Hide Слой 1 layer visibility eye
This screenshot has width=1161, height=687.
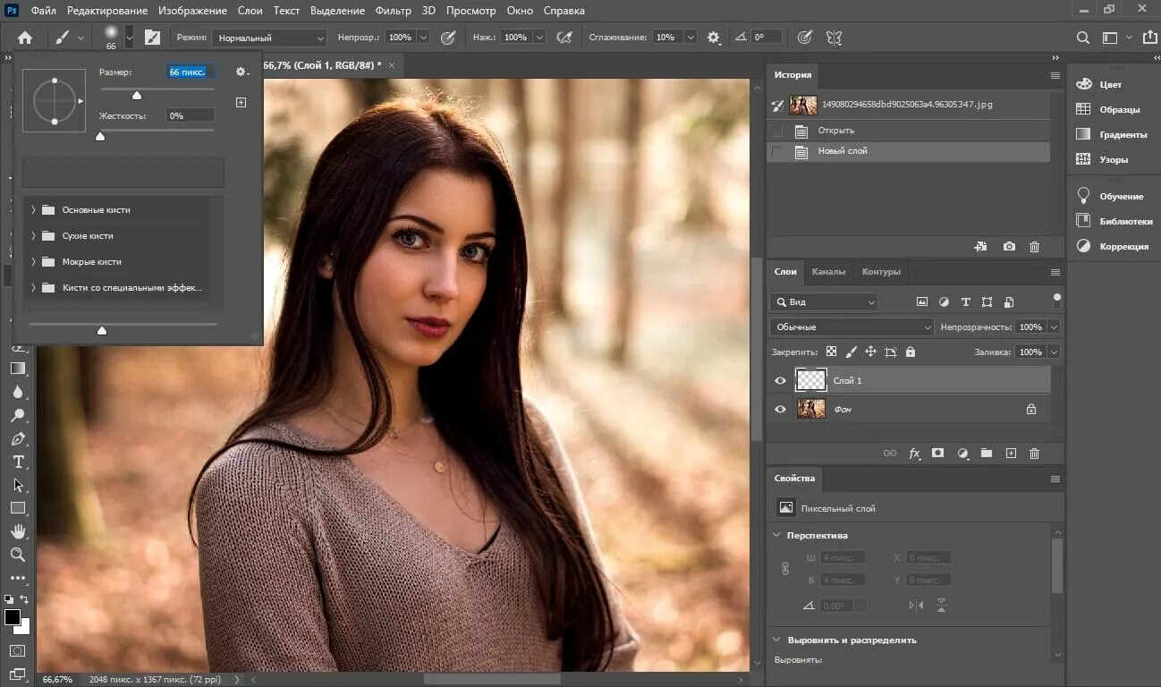780,381
